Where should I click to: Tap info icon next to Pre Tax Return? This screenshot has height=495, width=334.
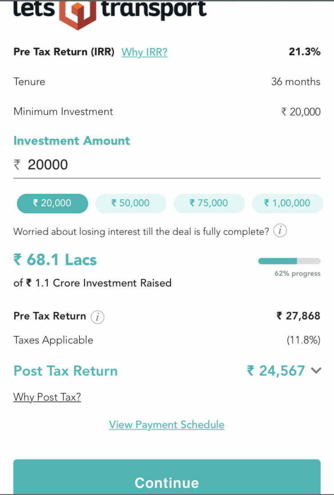(x=97, y=317)
